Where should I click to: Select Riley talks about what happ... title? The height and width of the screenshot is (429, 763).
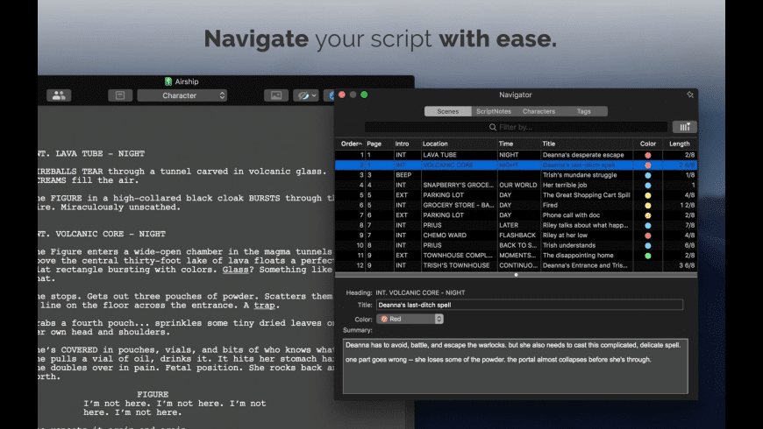pyautogui.click(x=585, y=225)
